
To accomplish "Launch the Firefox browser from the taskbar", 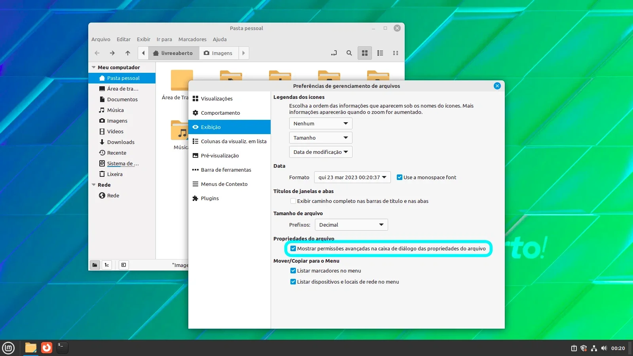I will 47,348.
